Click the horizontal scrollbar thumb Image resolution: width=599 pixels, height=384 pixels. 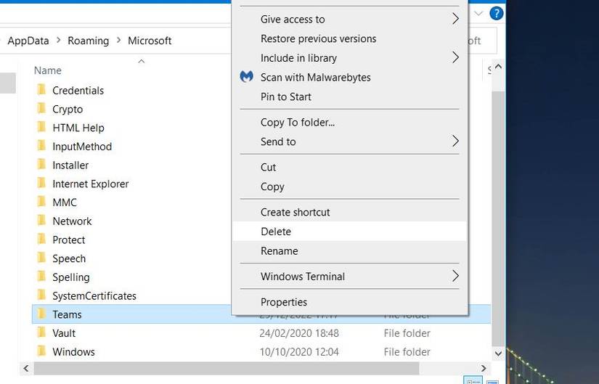226,368
